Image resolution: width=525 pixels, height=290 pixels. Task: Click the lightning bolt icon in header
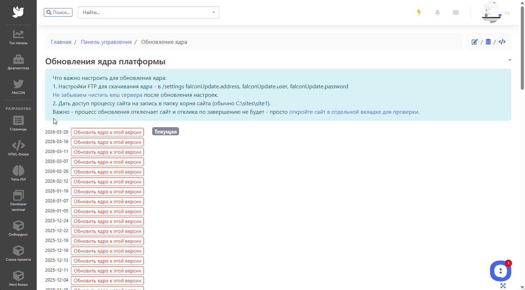point(419,12)
